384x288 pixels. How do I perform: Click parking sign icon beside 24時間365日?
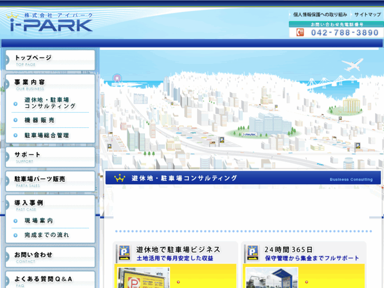252,253
